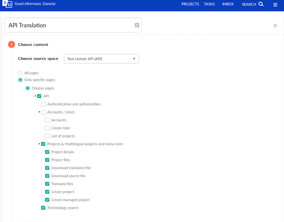Close the API Translation panel
The width and height of the screenshot is (284, 222).
click(x=275, y=26)
